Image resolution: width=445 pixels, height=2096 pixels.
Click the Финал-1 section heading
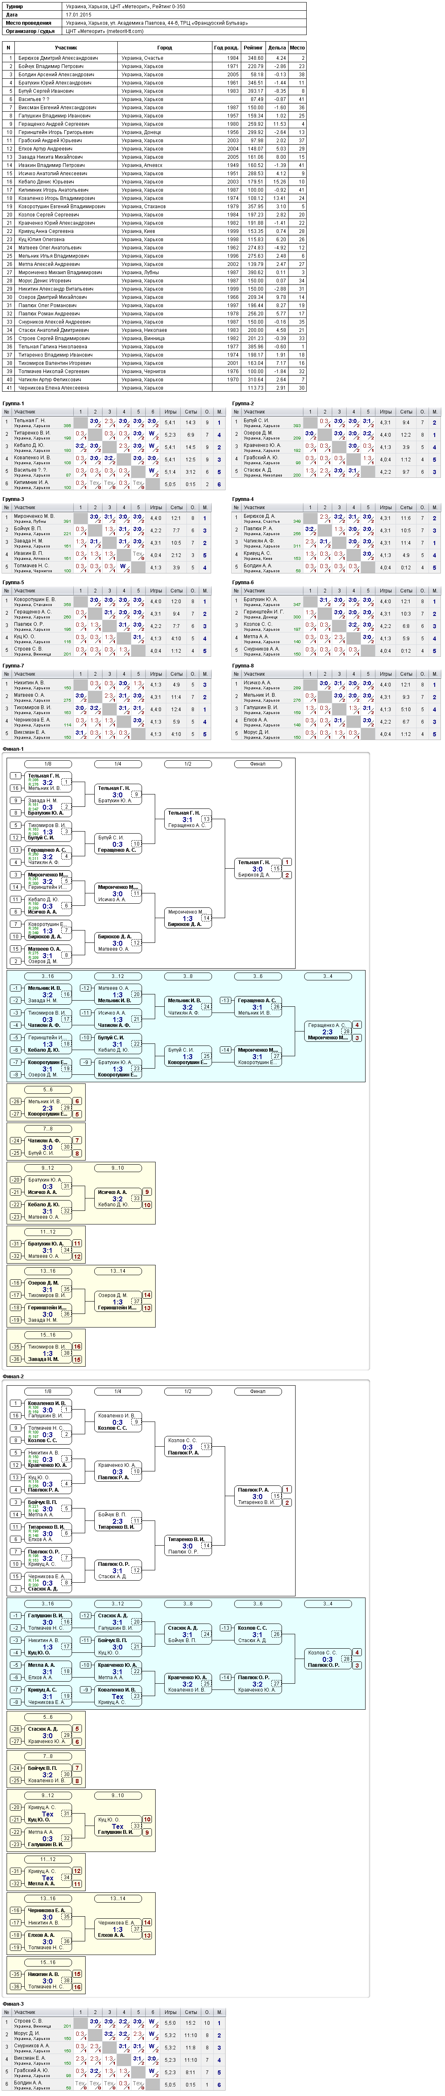13,748
